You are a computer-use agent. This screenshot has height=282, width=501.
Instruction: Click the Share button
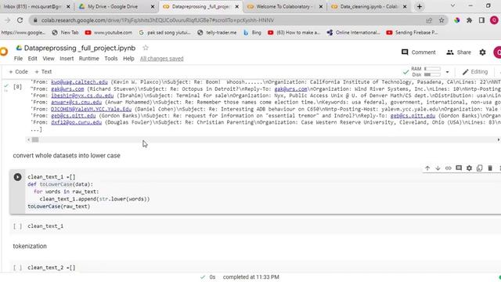coord(459,52)
